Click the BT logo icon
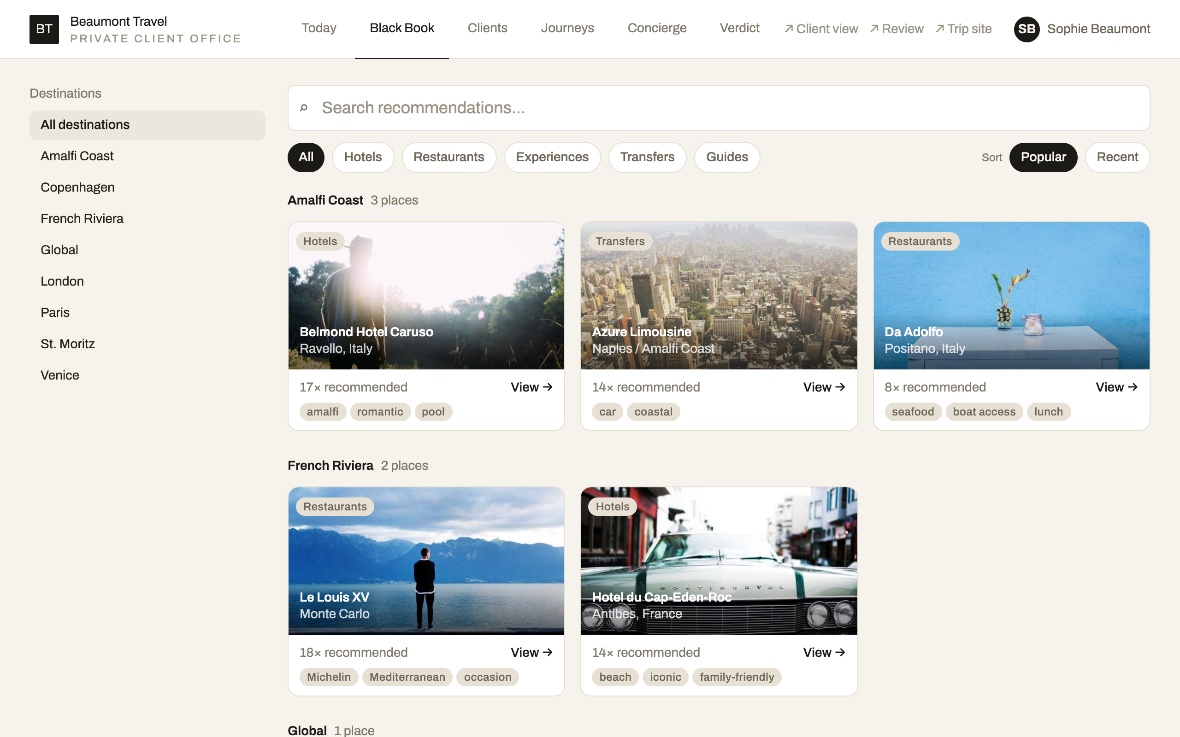Screen dimensions: 1180x737 click(x=44, y=29)
